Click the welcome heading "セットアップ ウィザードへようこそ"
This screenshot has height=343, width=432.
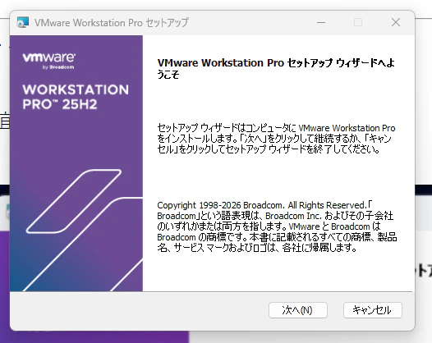coord(276,68)
